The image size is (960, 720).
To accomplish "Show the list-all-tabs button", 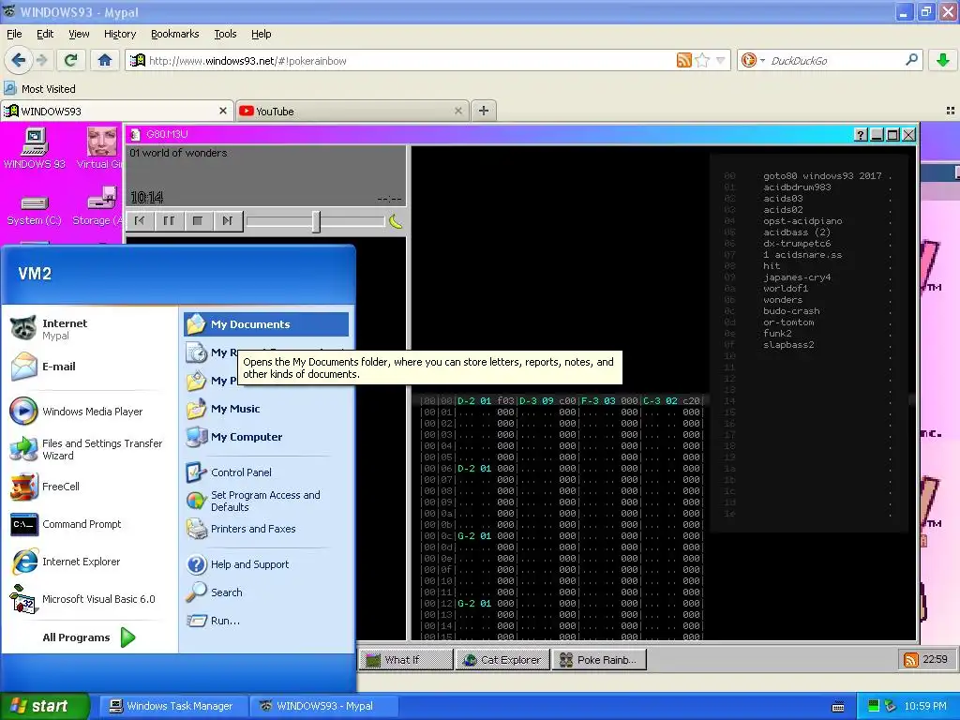I will [951, 111].
